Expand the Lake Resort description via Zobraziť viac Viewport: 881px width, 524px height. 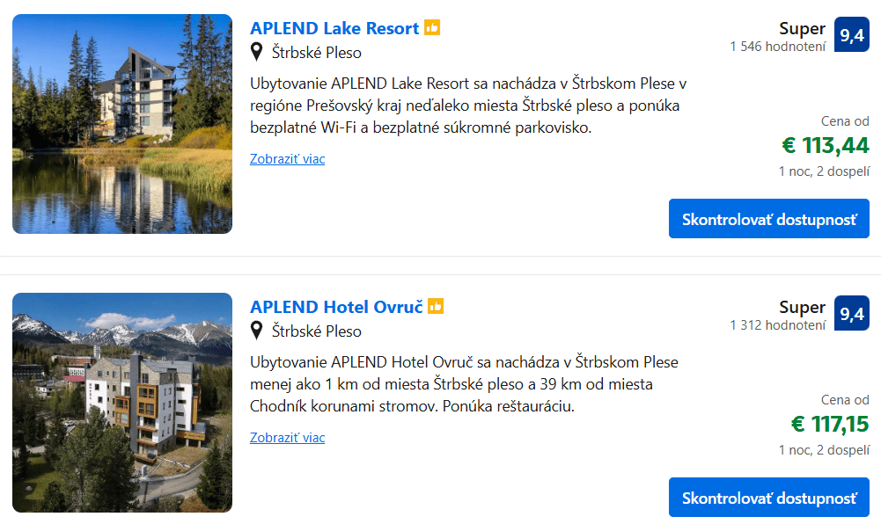tap(287, 159)
